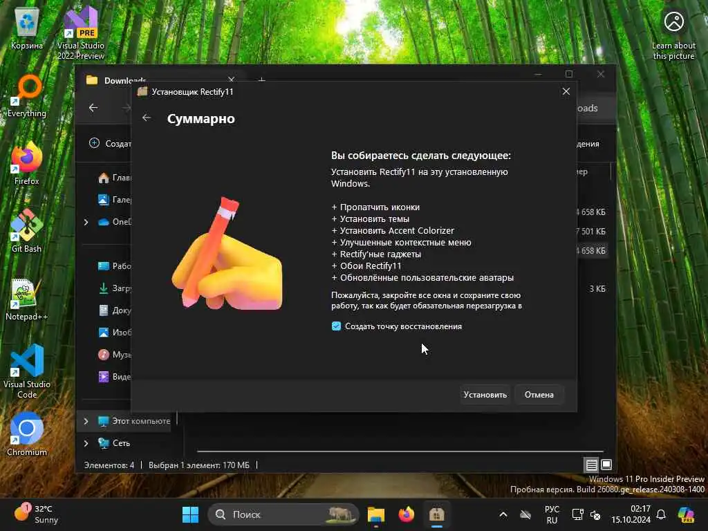Go back using installer back arrow
The width and height of the screenshot is (708, 531).
tap(147, 118)
